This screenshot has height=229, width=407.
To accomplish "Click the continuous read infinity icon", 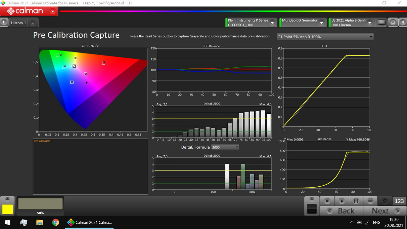I will coord(370,201).
